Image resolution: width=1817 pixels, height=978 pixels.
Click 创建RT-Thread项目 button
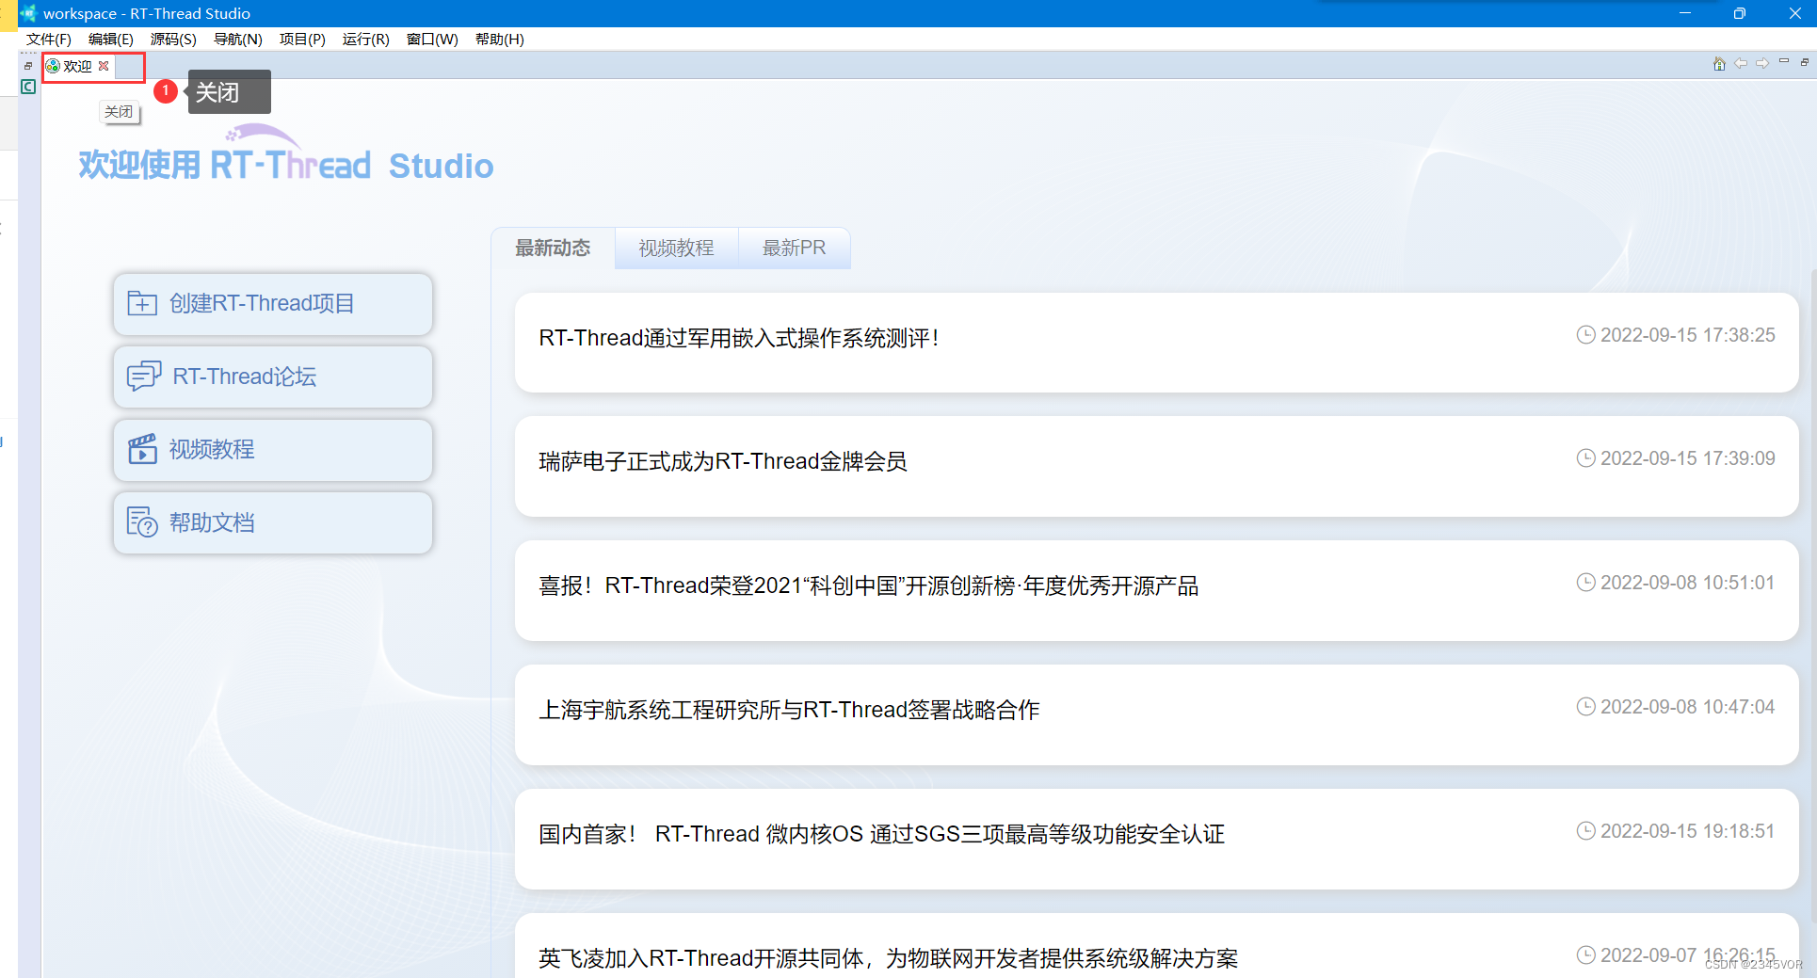click(272, 303)
